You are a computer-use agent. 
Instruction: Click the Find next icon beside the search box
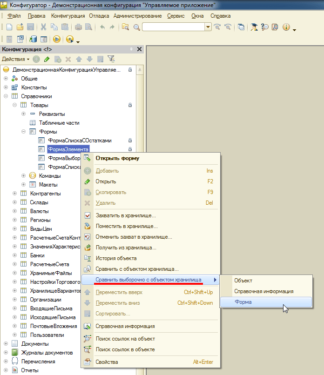click(217, 27)
